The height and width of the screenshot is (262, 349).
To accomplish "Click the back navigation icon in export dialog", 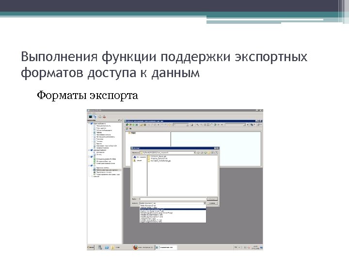I will [198, 153].
